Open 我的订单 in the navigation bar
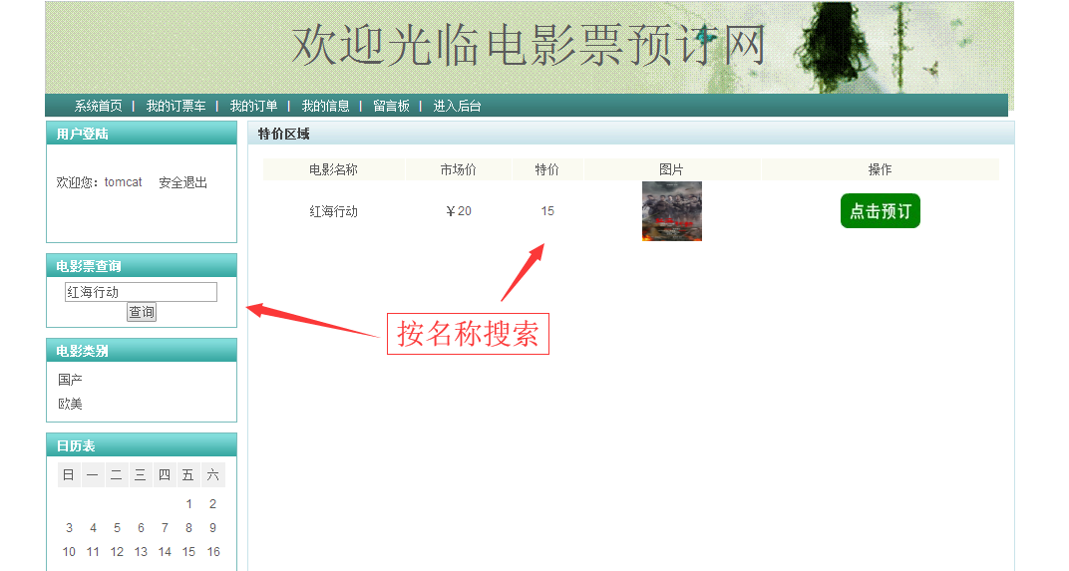This screenshot has height=571, width=1069. tap(253, 106)
